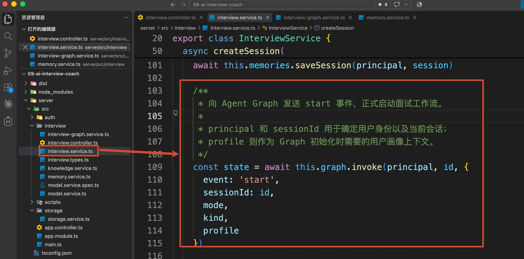Close the interview.controller.ts editor tab
The height and width of the screenshot is (259, 524).
point(201,17)
